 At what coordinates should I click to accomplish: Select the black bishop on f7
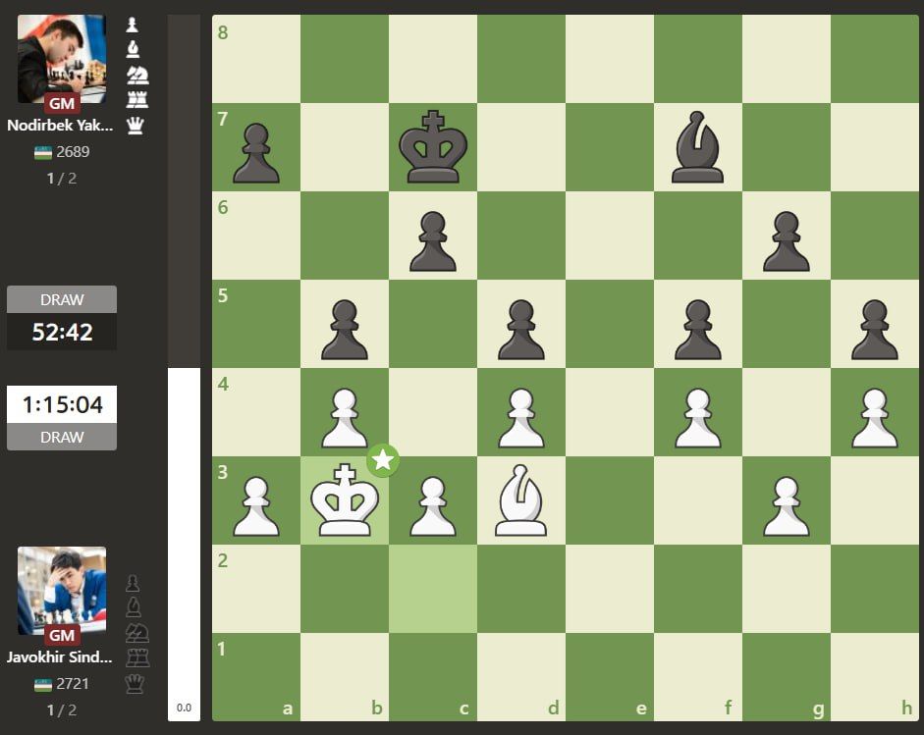(x=698, y=147)
